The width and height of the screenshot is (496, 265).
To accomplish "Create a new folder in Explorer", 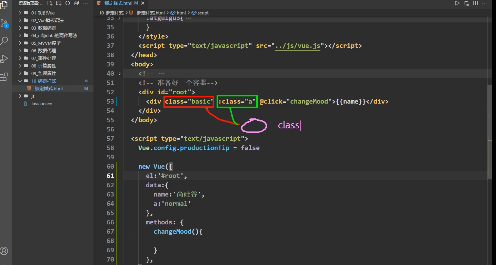I will pos(59,3).
